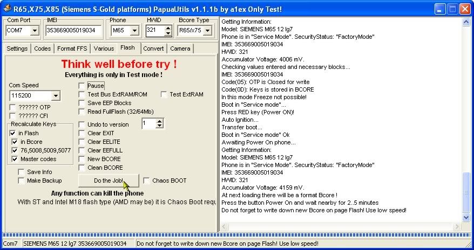Check the New BCORE option
The width and height of the screenshot is (474, 250).
click(82, 159)
